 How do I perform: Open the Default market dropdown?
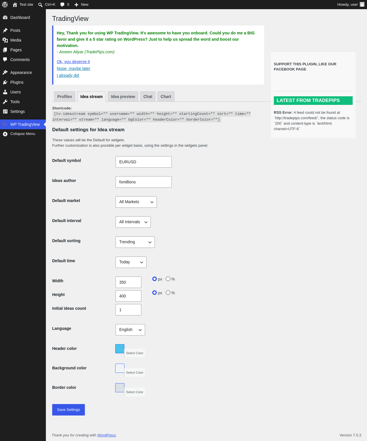[136, 202]
